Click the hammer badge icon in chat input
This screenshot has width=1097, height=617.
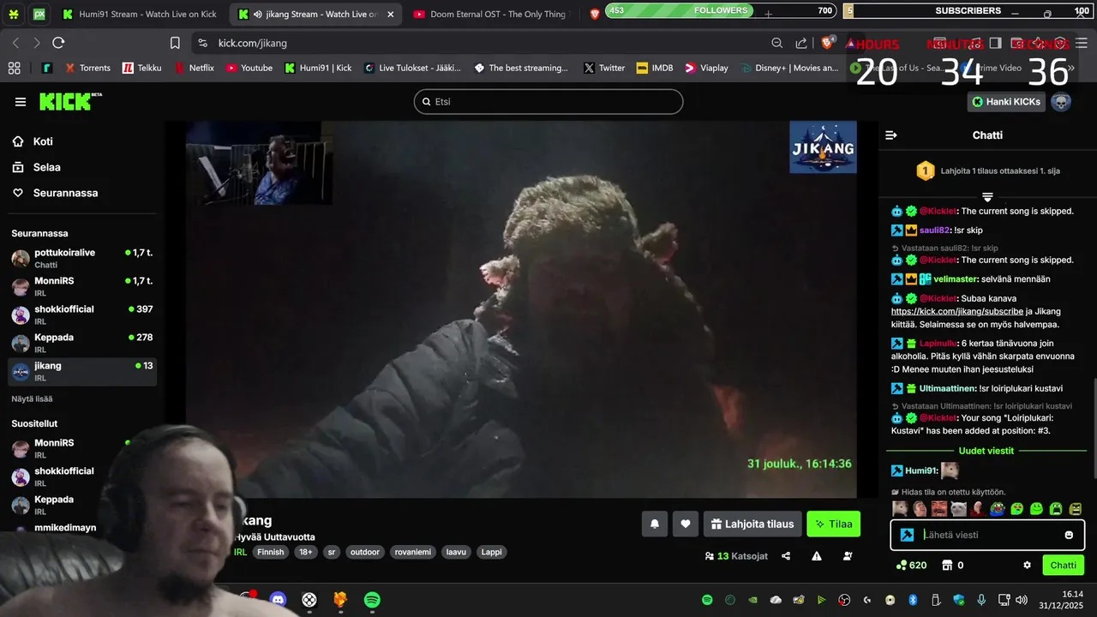coord(907,535)
